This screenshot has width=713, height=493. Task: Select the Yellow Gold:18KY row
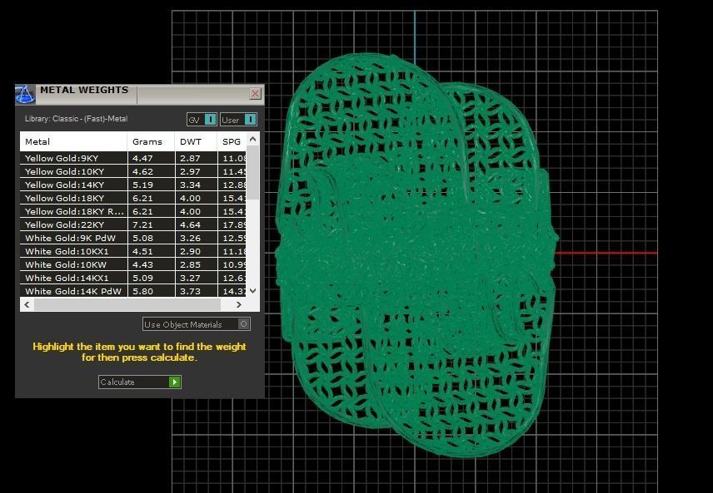tap(133, 198)
